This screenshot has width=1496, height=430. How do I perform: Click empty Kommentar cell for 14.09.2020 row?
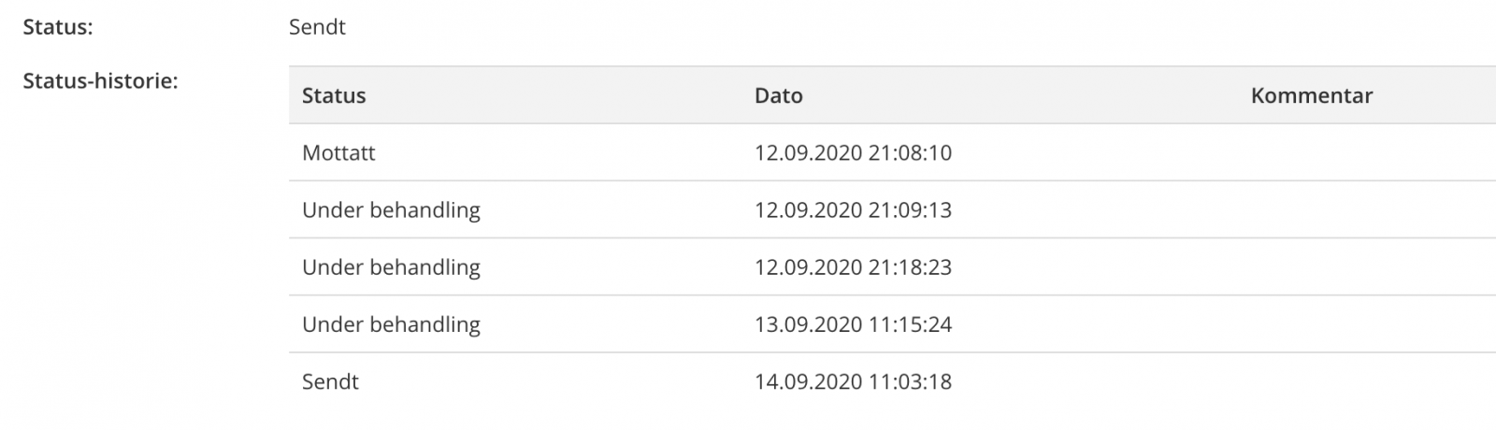(1311, 381)
